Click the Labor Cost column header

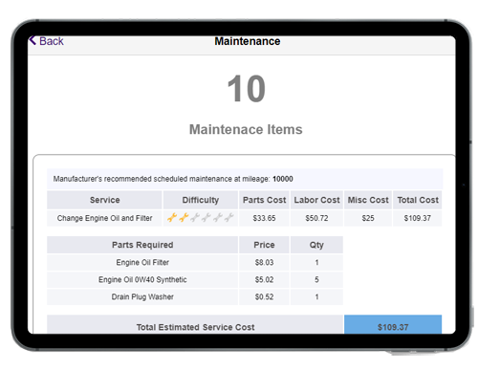(x=316, y=200)
